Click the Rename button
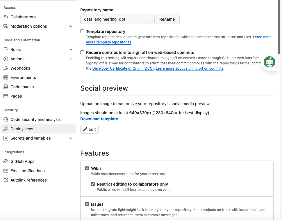 167,19
